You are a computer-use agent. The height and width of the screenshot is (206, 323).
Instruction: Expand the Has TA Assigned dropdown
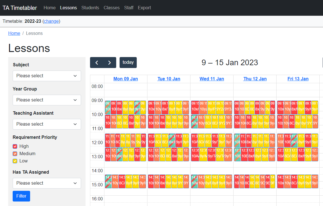pyautogui.click(x=47, y=183)
